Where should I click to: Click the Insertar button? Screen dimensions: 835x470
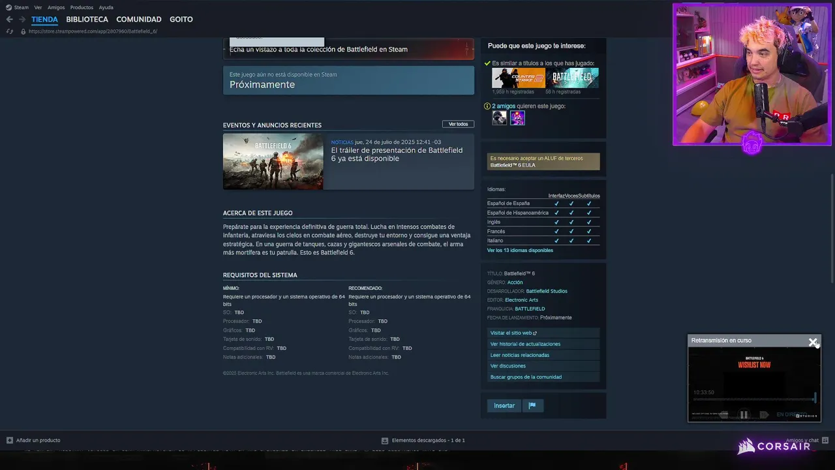pyautogui.click(x=504, y=405)
